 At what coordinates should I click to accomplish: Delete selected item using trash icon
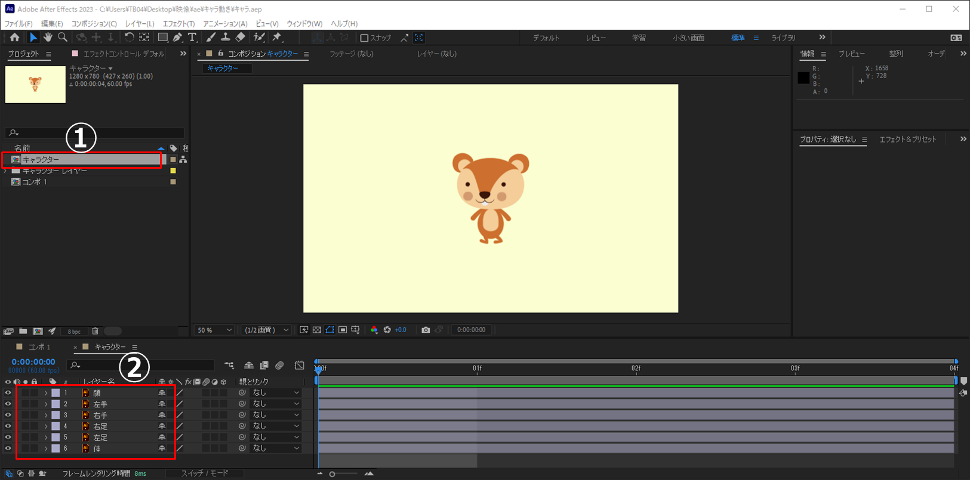click(x=95, y=331)
